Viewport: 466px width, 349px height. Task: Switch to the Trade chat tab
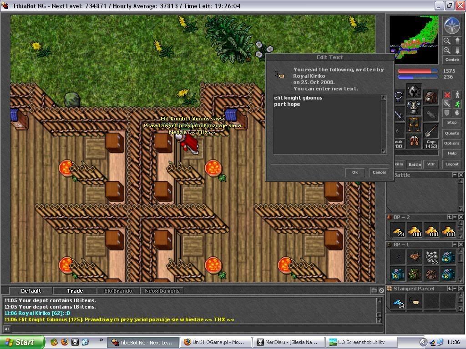click(75, 291)
